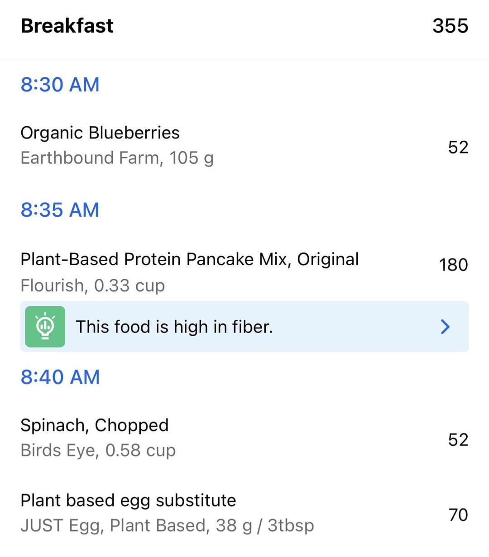Tap the 8:40 AM timestamp
Screen dimensions: 489x557
[x=60, y=377]
